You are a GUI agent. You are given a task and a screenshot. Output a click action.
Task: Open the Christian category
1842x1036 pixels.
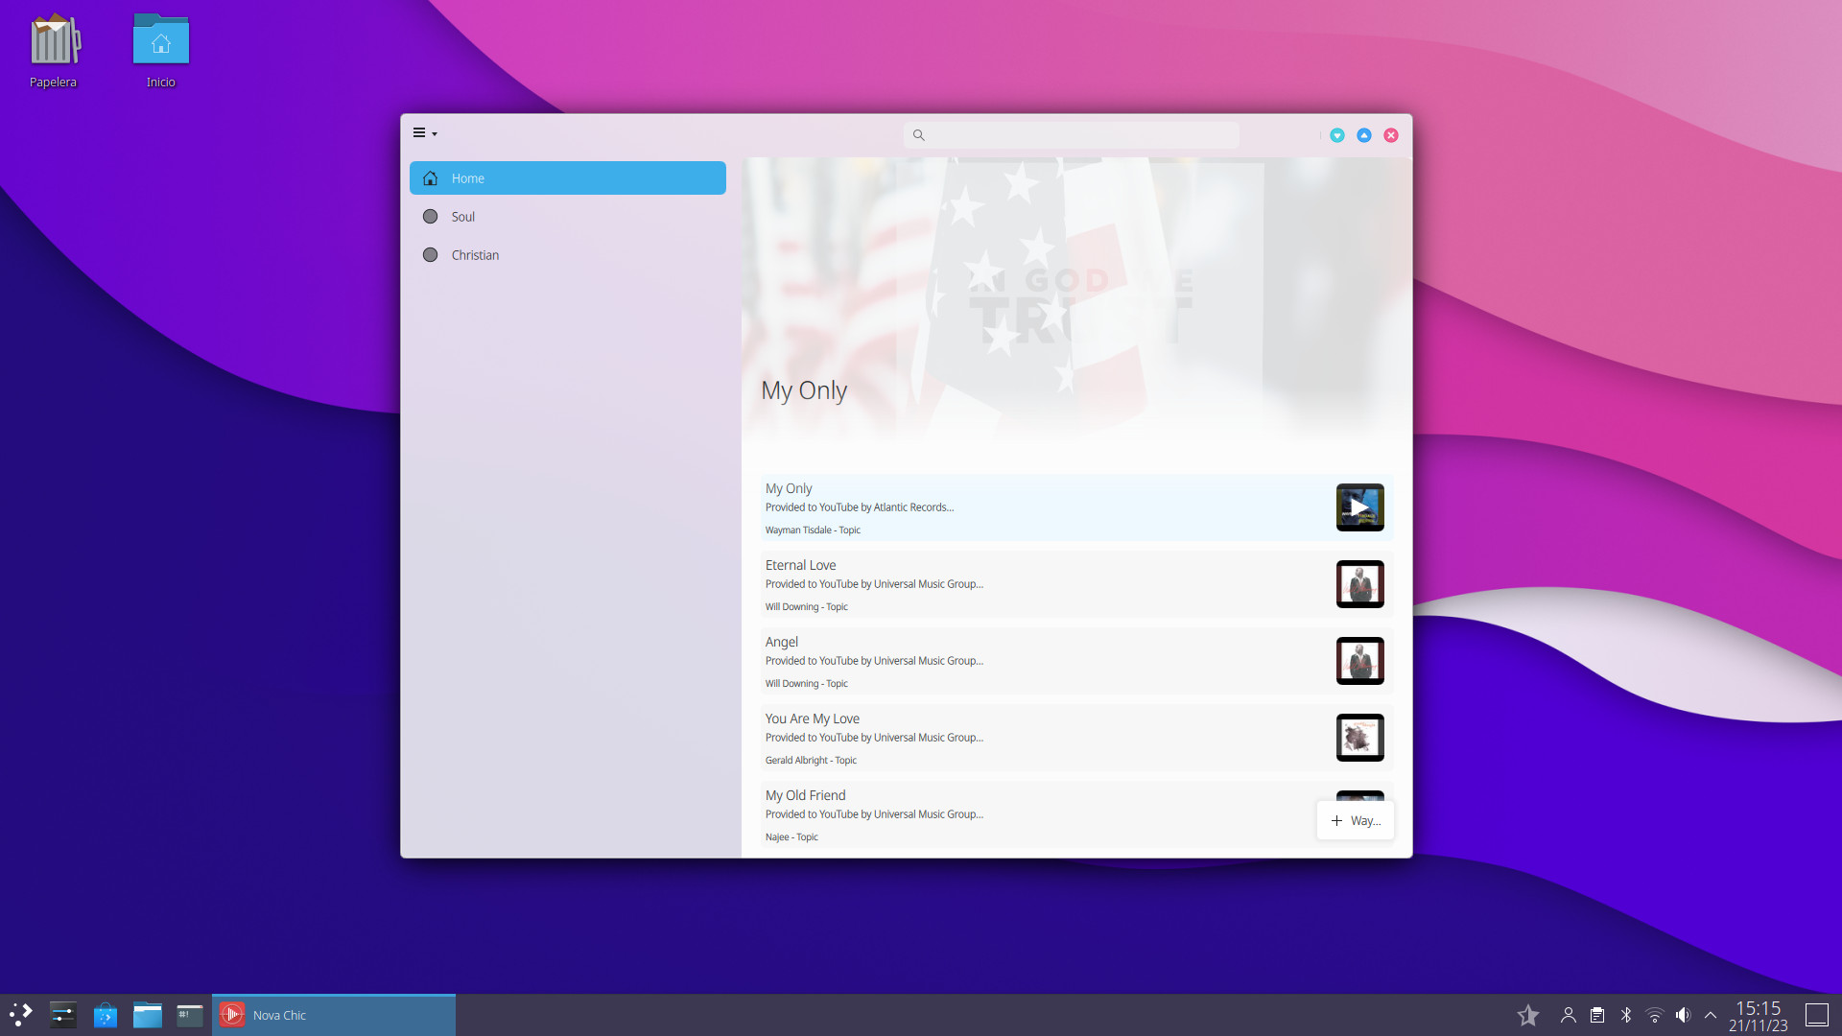tap(568, 255)
